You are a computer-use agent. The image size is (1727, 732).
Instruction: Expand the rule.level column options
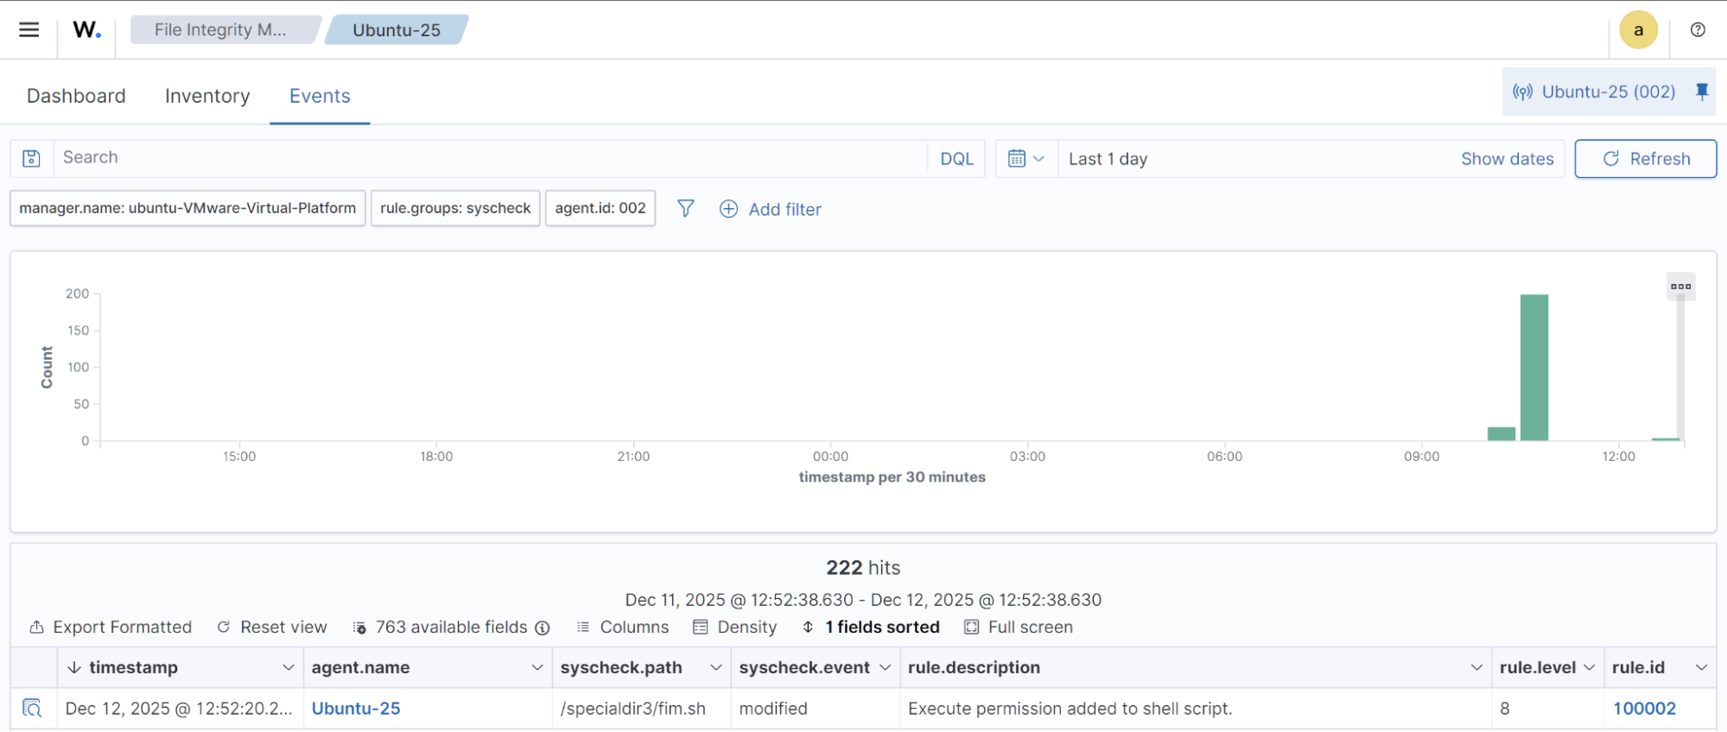1589,667
